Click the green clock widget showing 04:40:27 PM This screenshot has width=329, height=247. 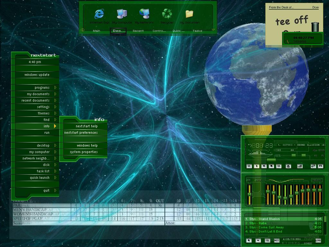303,39
